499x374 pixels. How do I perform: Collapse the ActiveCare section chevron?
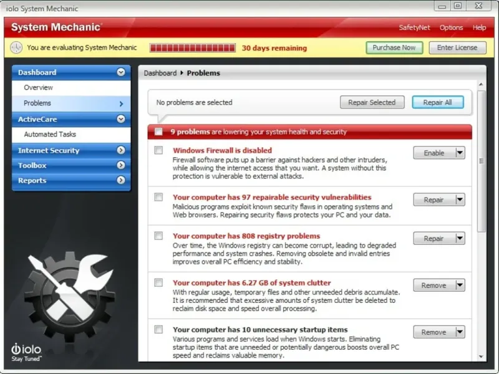(x=121, y=119)
